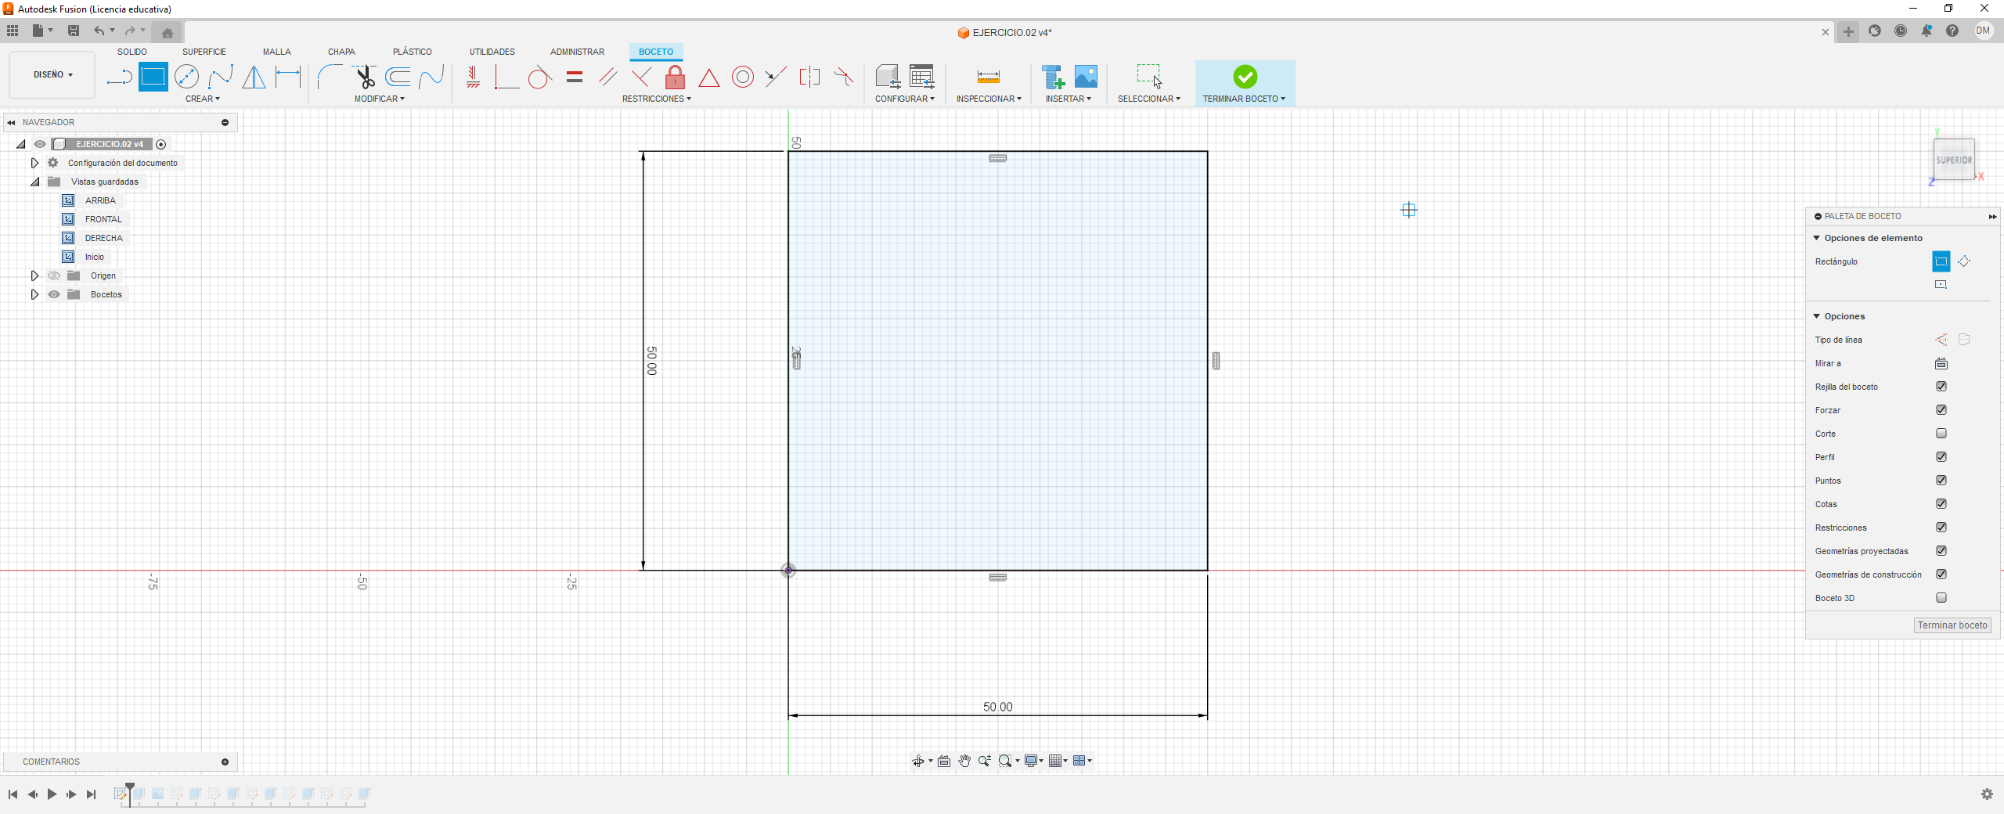
Task: Apply the Equal constraint
Action: (x=575, y=77)
